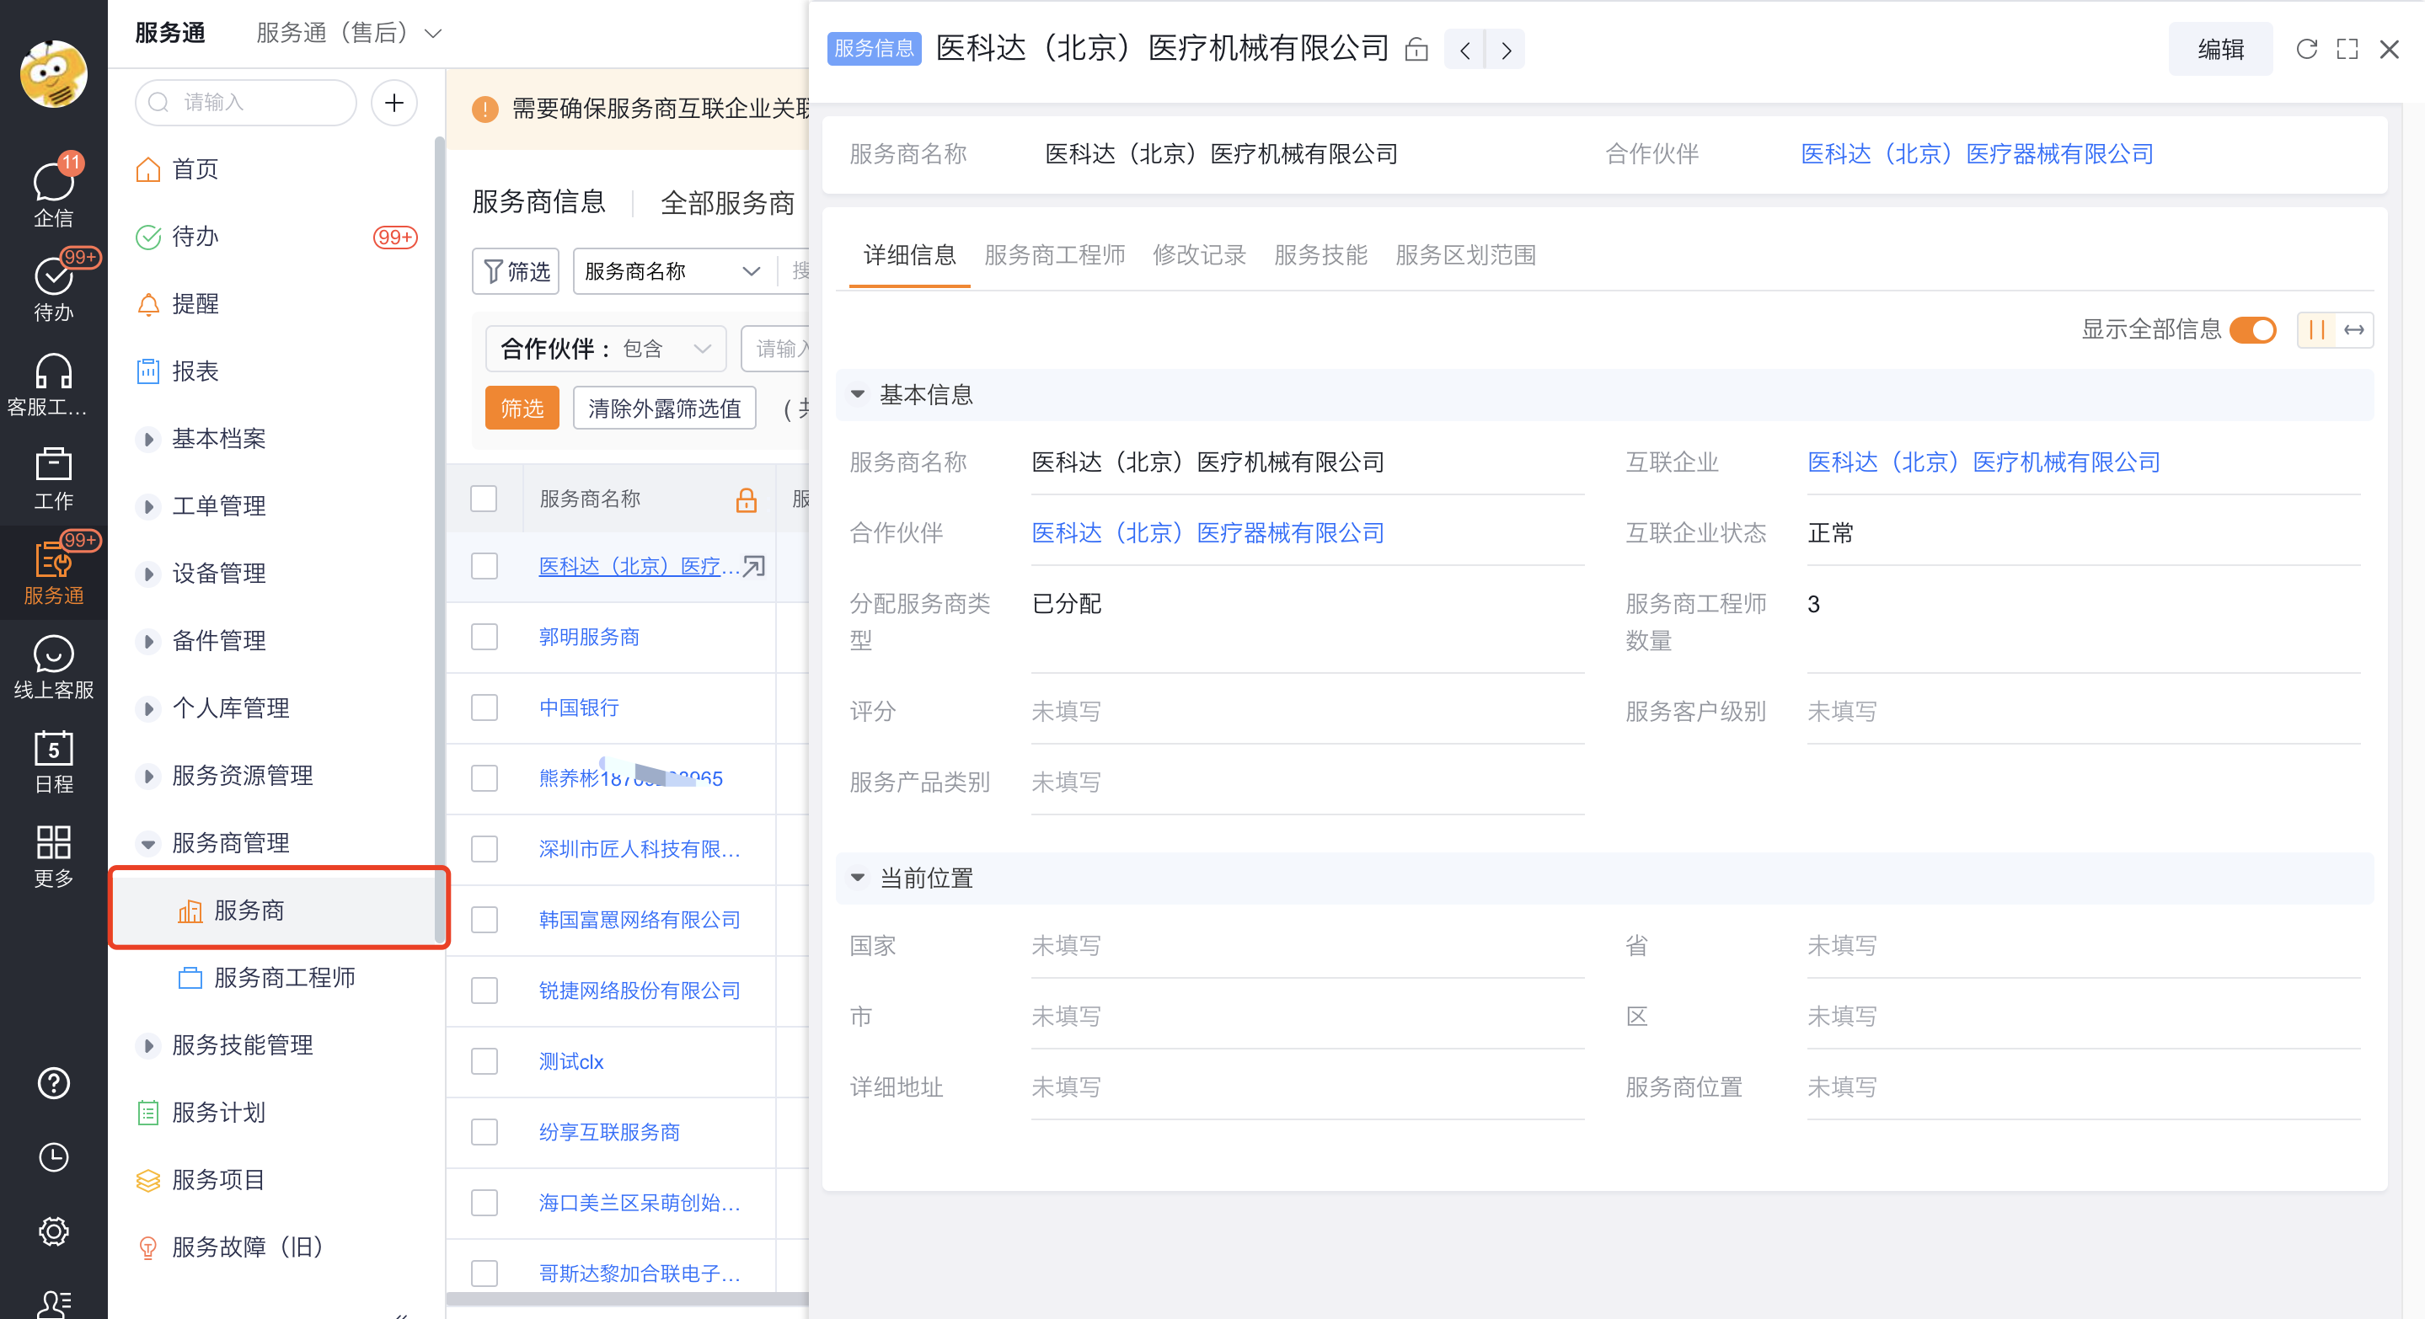Open the settings gear icon

point(54,1231)
